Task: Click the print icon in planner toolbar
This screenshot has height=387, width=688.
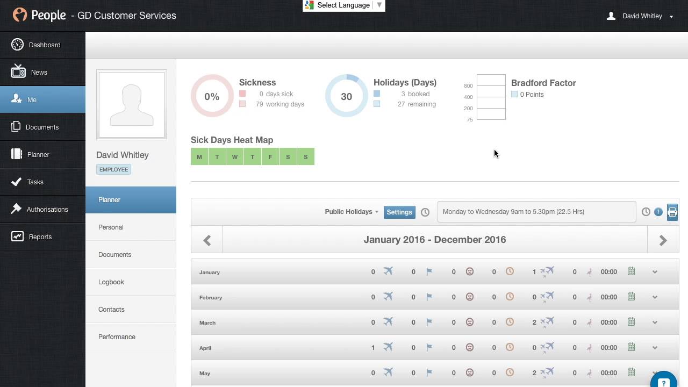Action: click(672, 212)
